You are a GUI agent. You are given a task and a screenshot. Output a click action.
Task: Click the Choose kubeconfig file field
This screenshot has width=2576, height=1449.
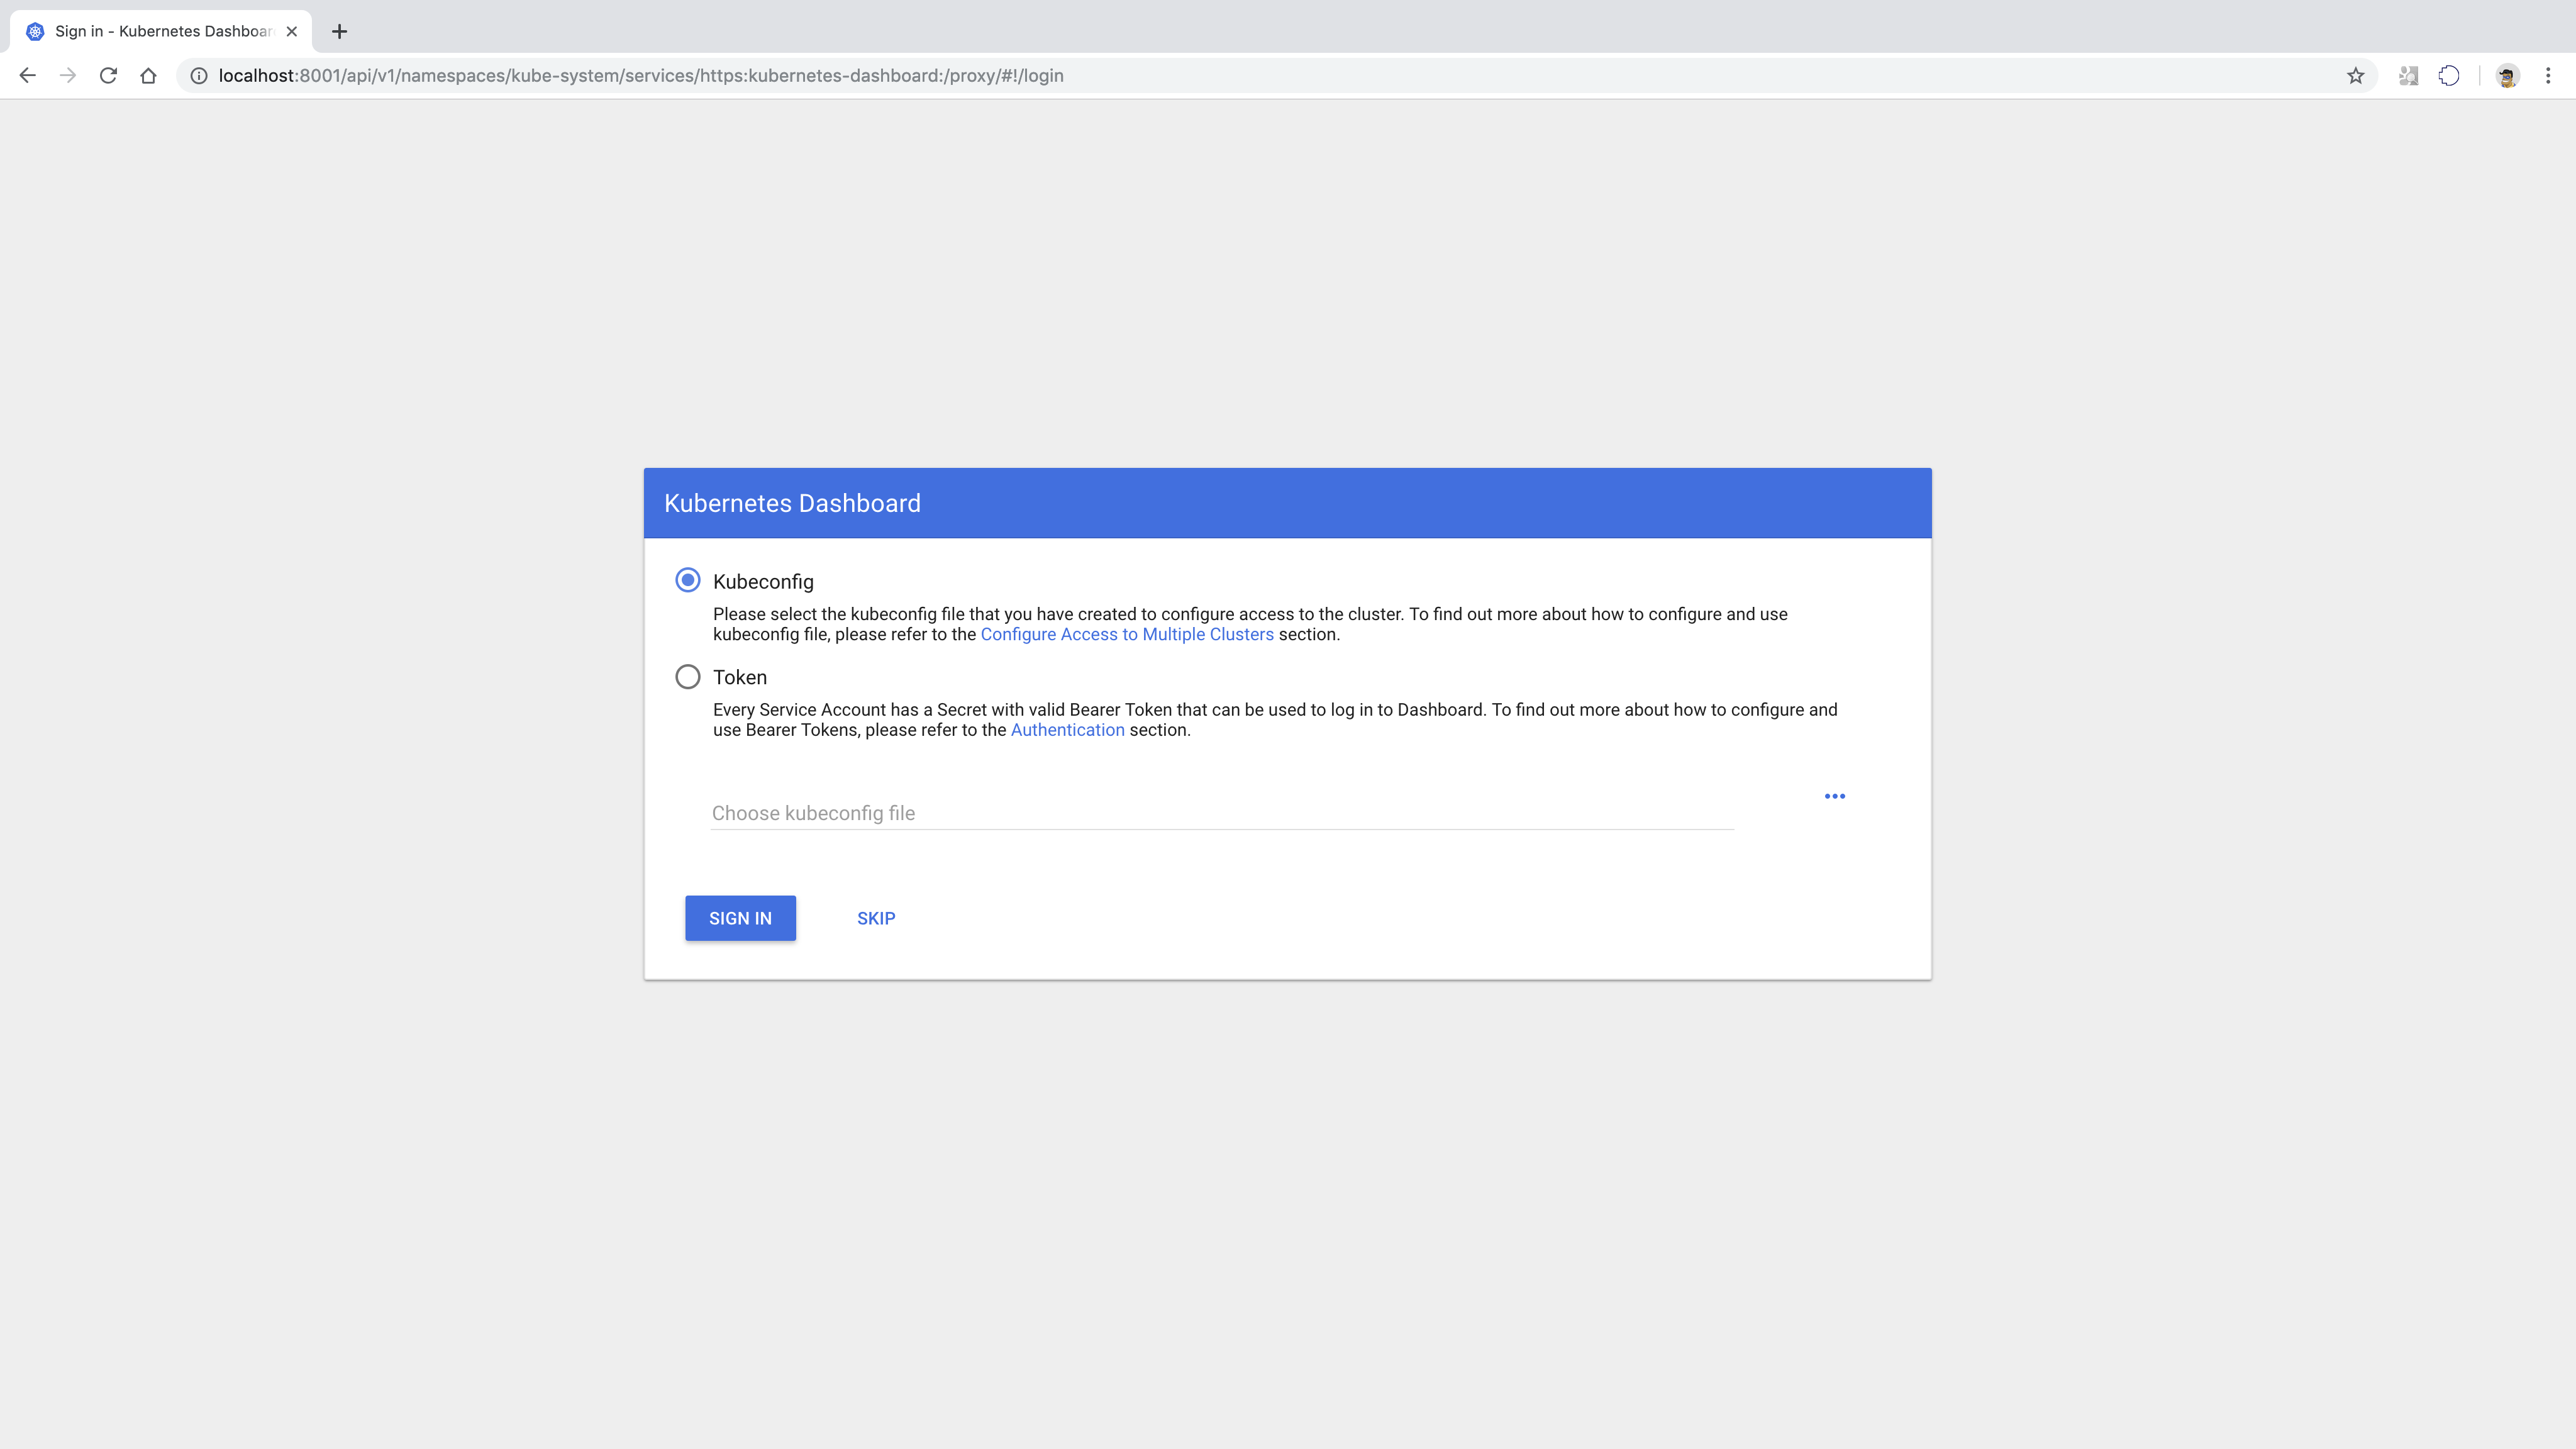(1222, 813)
